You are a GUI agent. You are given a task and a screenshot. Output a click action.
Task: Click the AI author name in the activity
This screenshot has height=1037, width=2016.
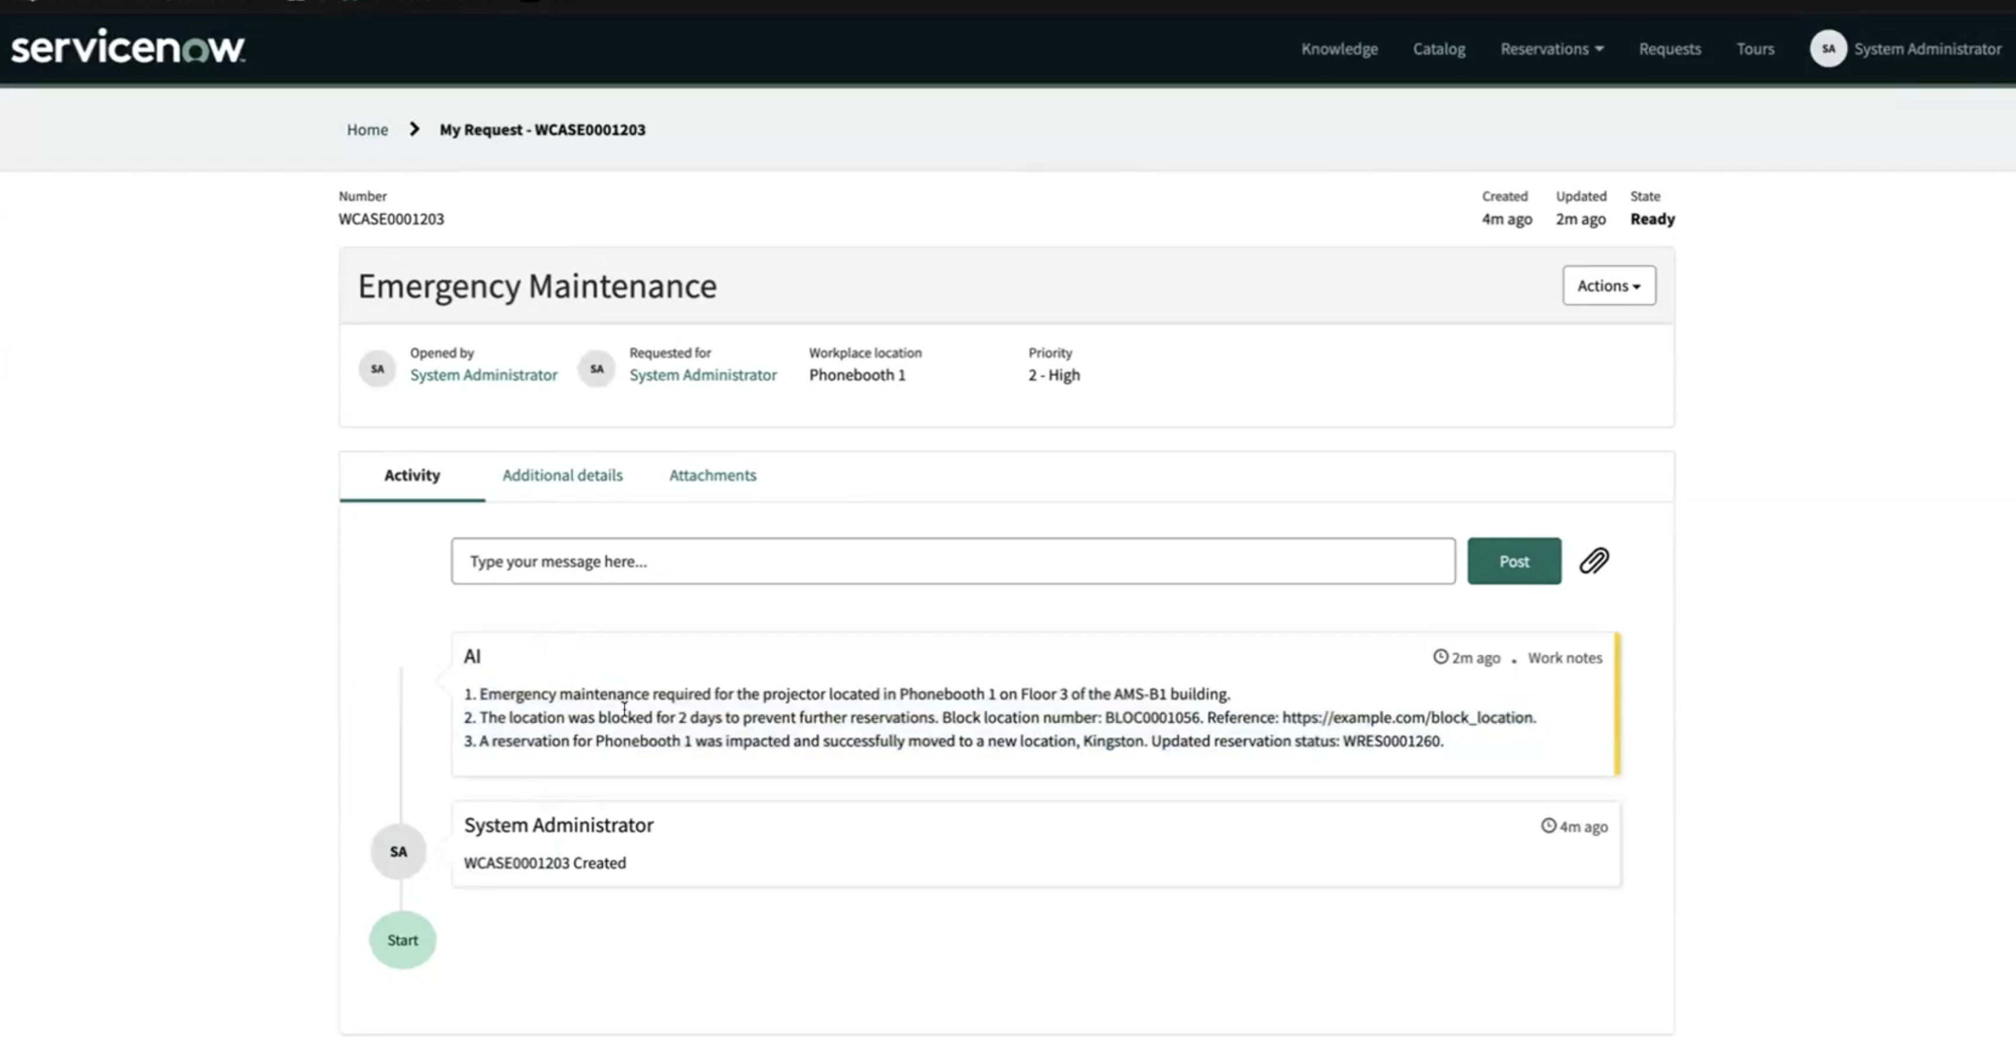(472, 656)
